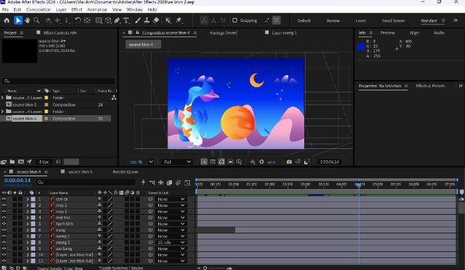Viewport: 465px width, 270px height.
Task: Hide the 'hanh tinh' layer eye
Action: [4, 223]
